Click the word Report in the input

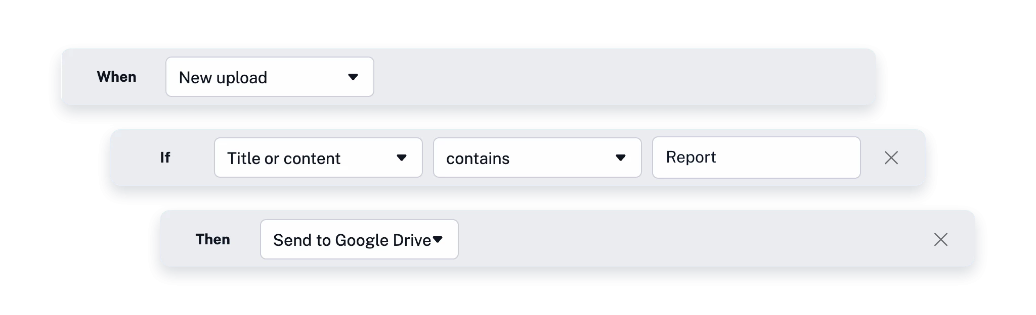691,157
